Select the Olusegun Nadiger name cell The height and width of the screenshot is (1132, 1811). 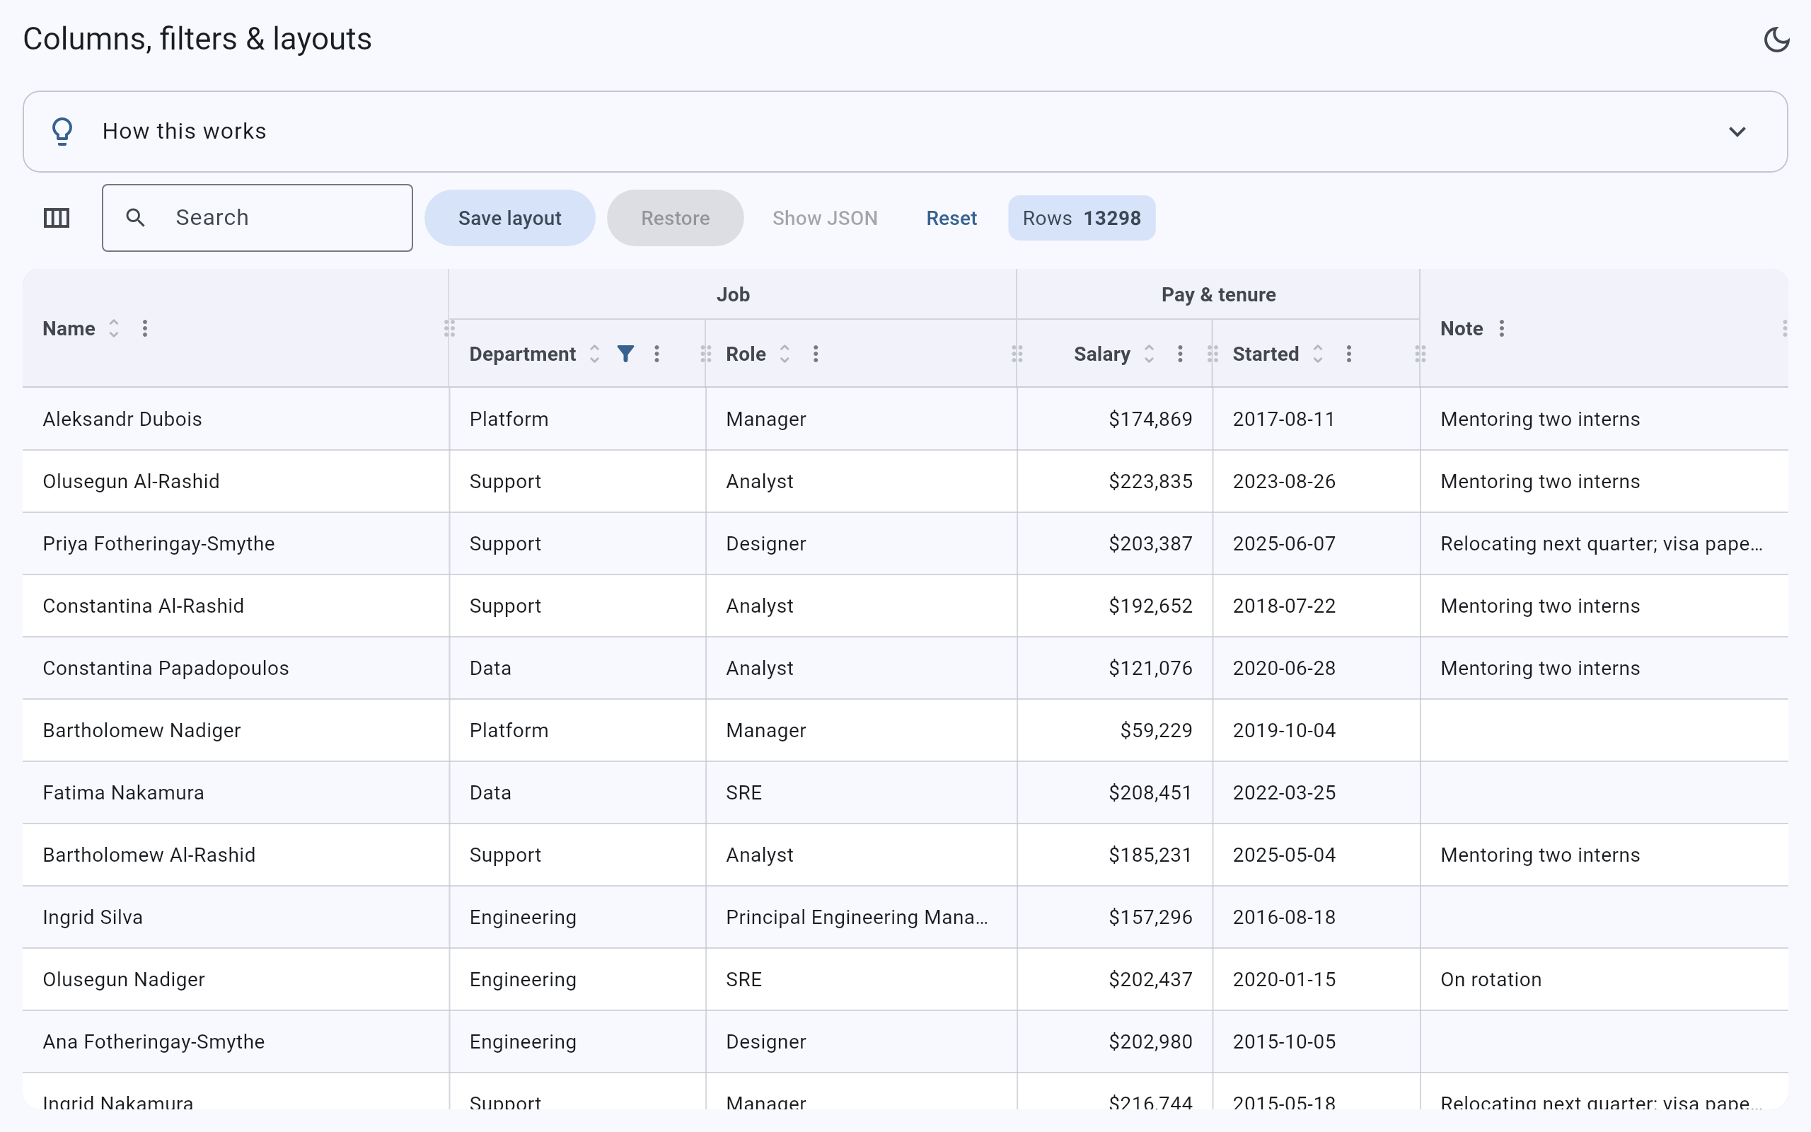pyautogui.click(x=236, y=979)
